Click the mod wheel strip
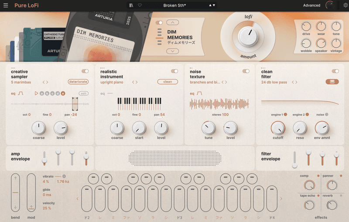This screenshot has height=222, width=349. pyautogui.click(x=31, y=193)
